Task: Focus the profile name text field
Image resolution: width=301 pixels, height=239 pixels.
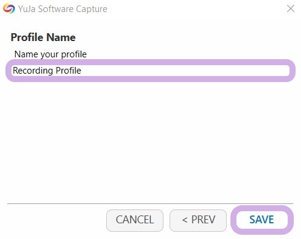Action: tap(150, 71)
